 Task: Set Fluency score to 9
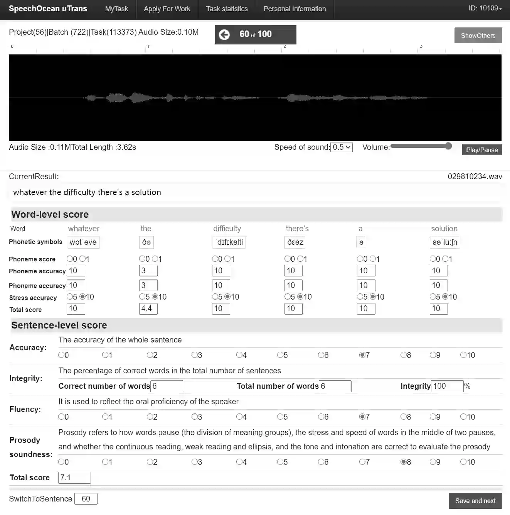pos(433,417)
